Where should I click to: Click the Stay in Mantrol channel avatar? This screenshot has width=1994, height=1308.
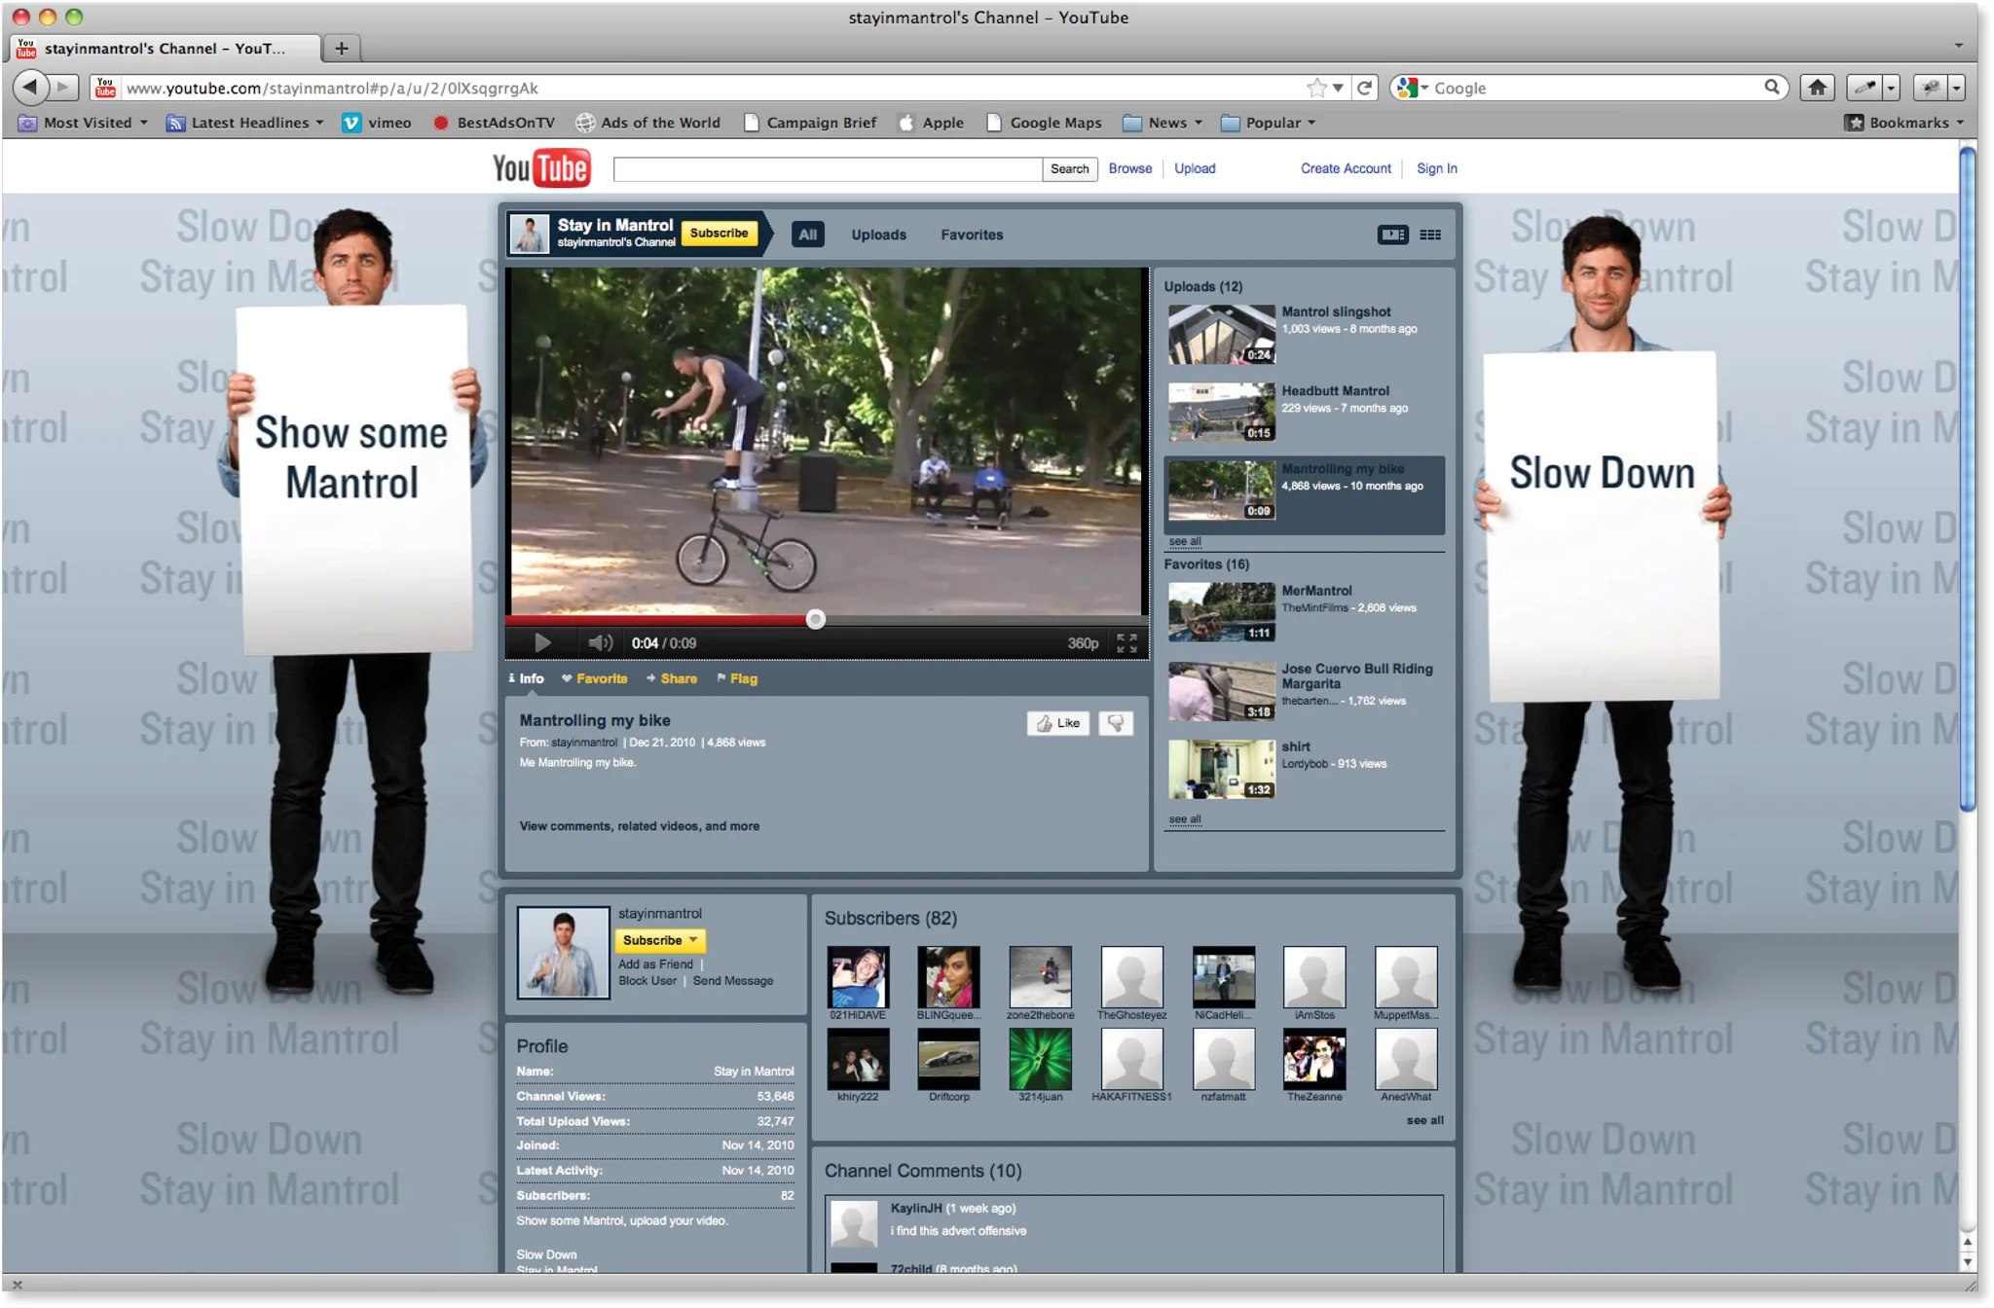(x=530, y=235)
